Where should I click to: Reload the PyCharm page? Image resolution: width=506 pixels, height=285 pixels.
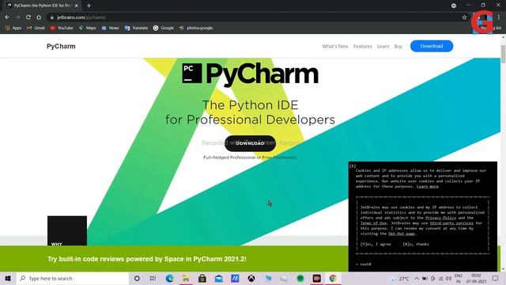pyautogui.click(x=28, y=17)
